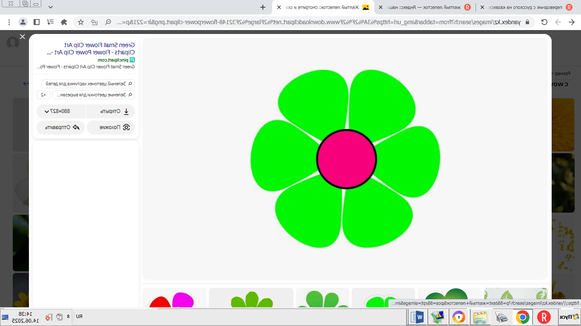This screenshot has height=326, width=581.
Task: Go back to the previous page
Action: (571, 22)
